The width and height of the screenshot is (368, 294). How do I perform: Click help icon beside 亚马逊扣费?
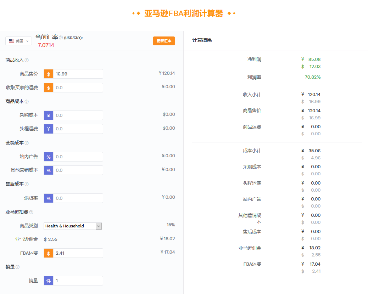[x=31, y=212]
